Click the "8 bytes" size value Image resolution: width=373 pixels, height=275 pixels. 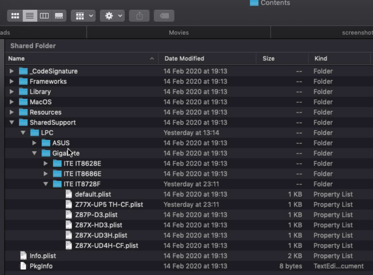(291, 266)
